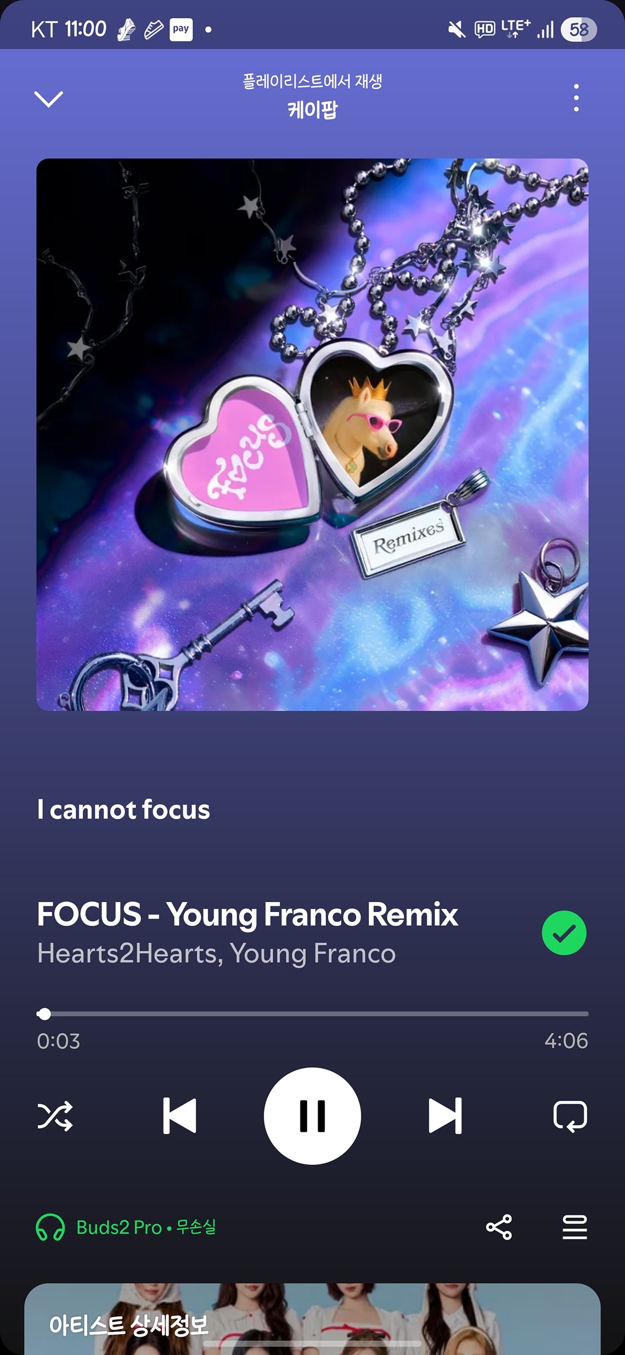
Task: Toggle shuffle playback
Action: [x=55, y=1116]
